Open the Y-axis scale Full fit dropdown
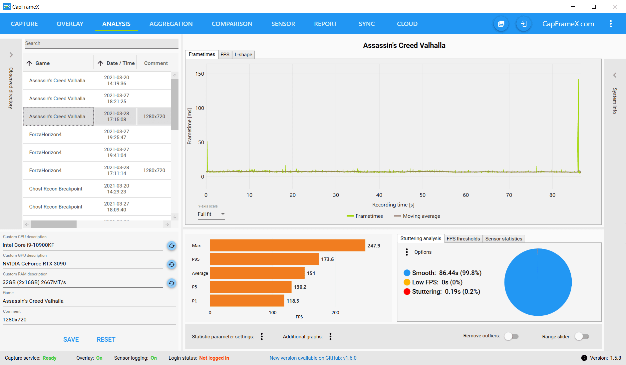Screen dimensions: 626x365 pyautogui.click(x=211, y=214)
